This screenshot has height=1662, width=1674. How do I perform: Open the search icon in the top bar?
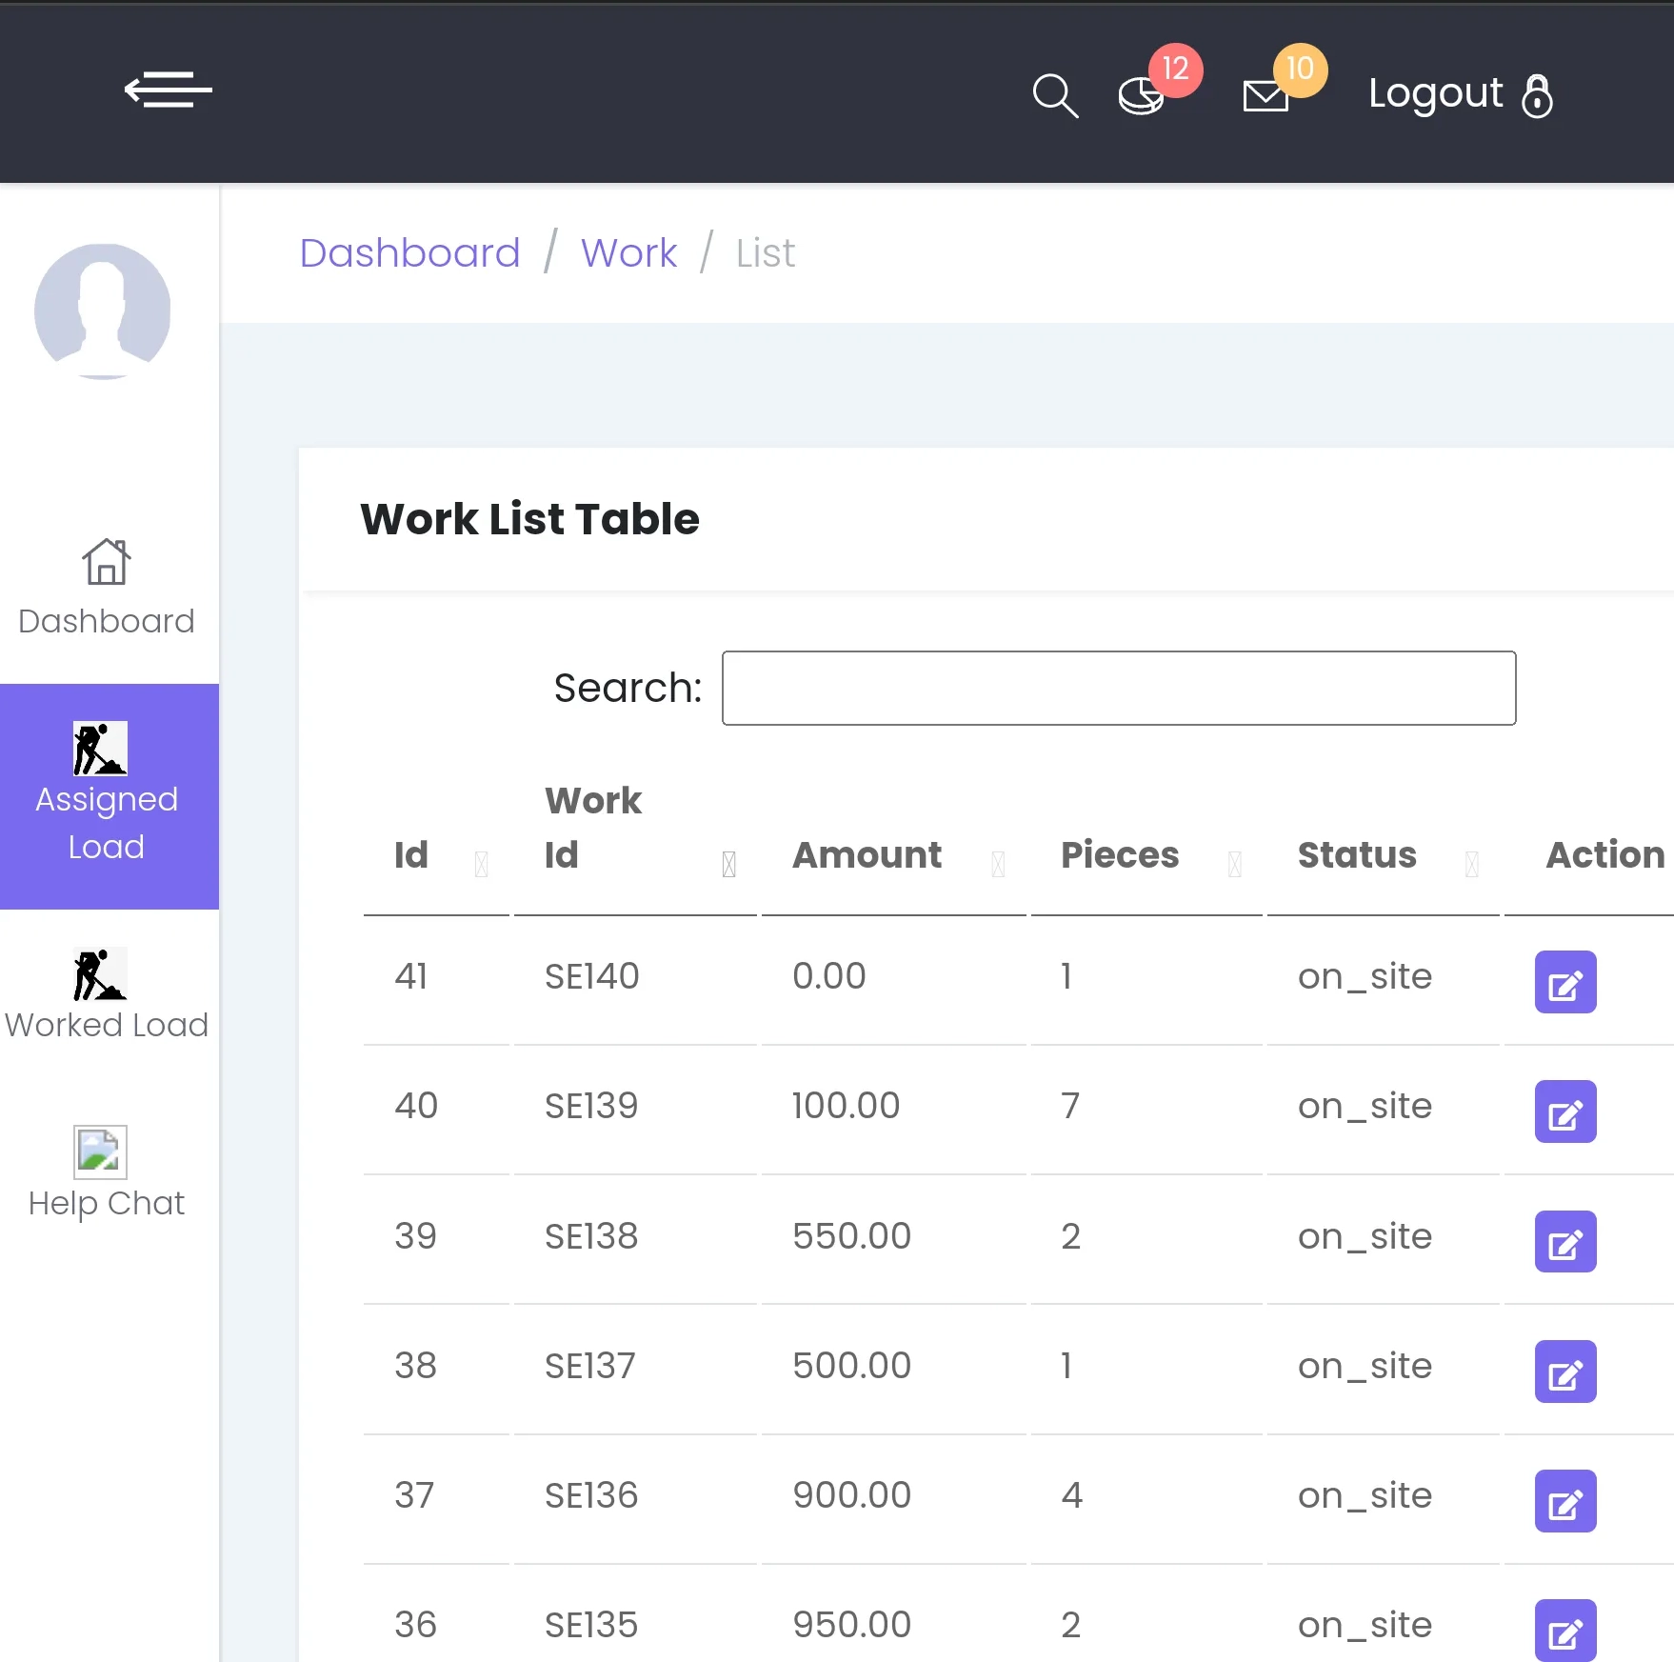(x=1055, y=94)
